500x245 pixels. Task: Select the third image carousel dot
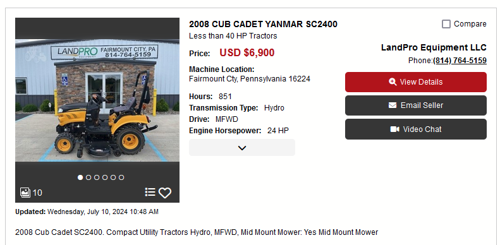click(97, 177)
